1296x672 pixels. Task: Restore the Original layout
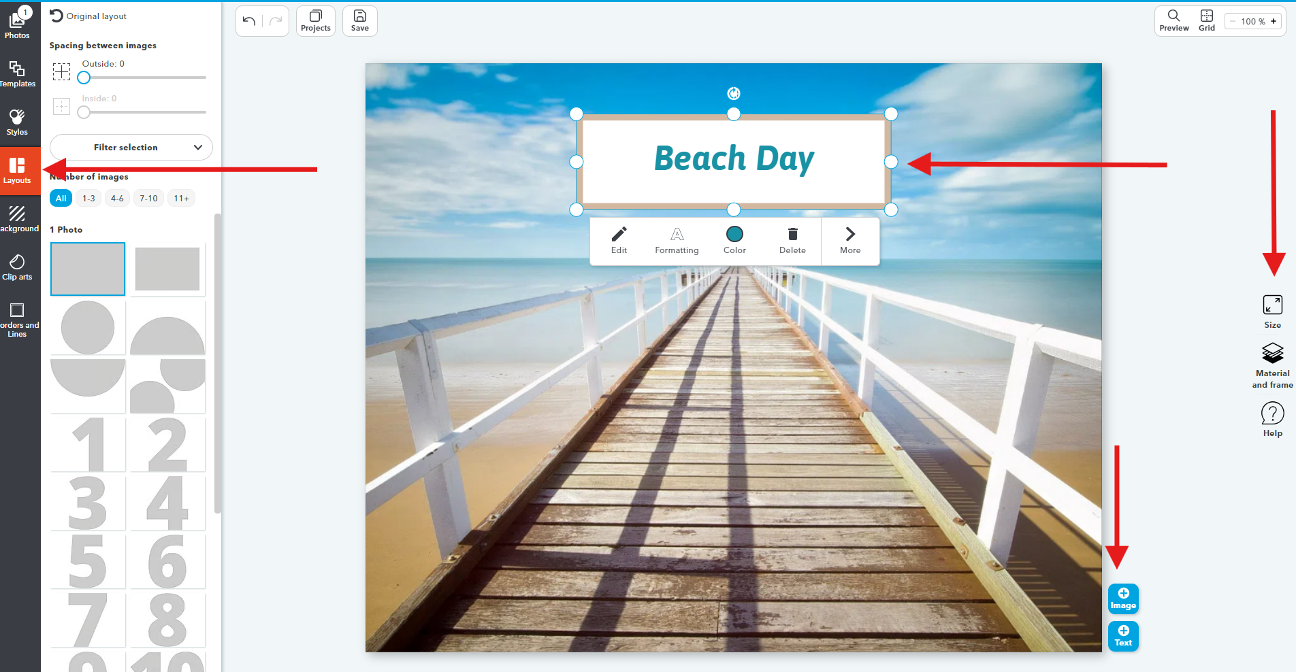pos(88,16)
